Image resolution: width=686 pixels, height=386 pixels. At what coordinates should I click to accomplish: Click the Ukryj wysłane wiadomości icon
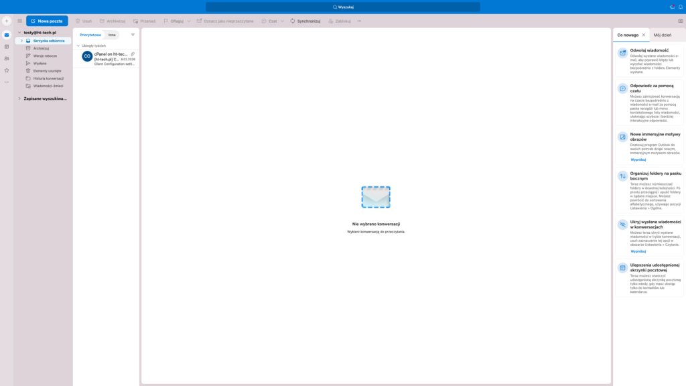(622, 224)
